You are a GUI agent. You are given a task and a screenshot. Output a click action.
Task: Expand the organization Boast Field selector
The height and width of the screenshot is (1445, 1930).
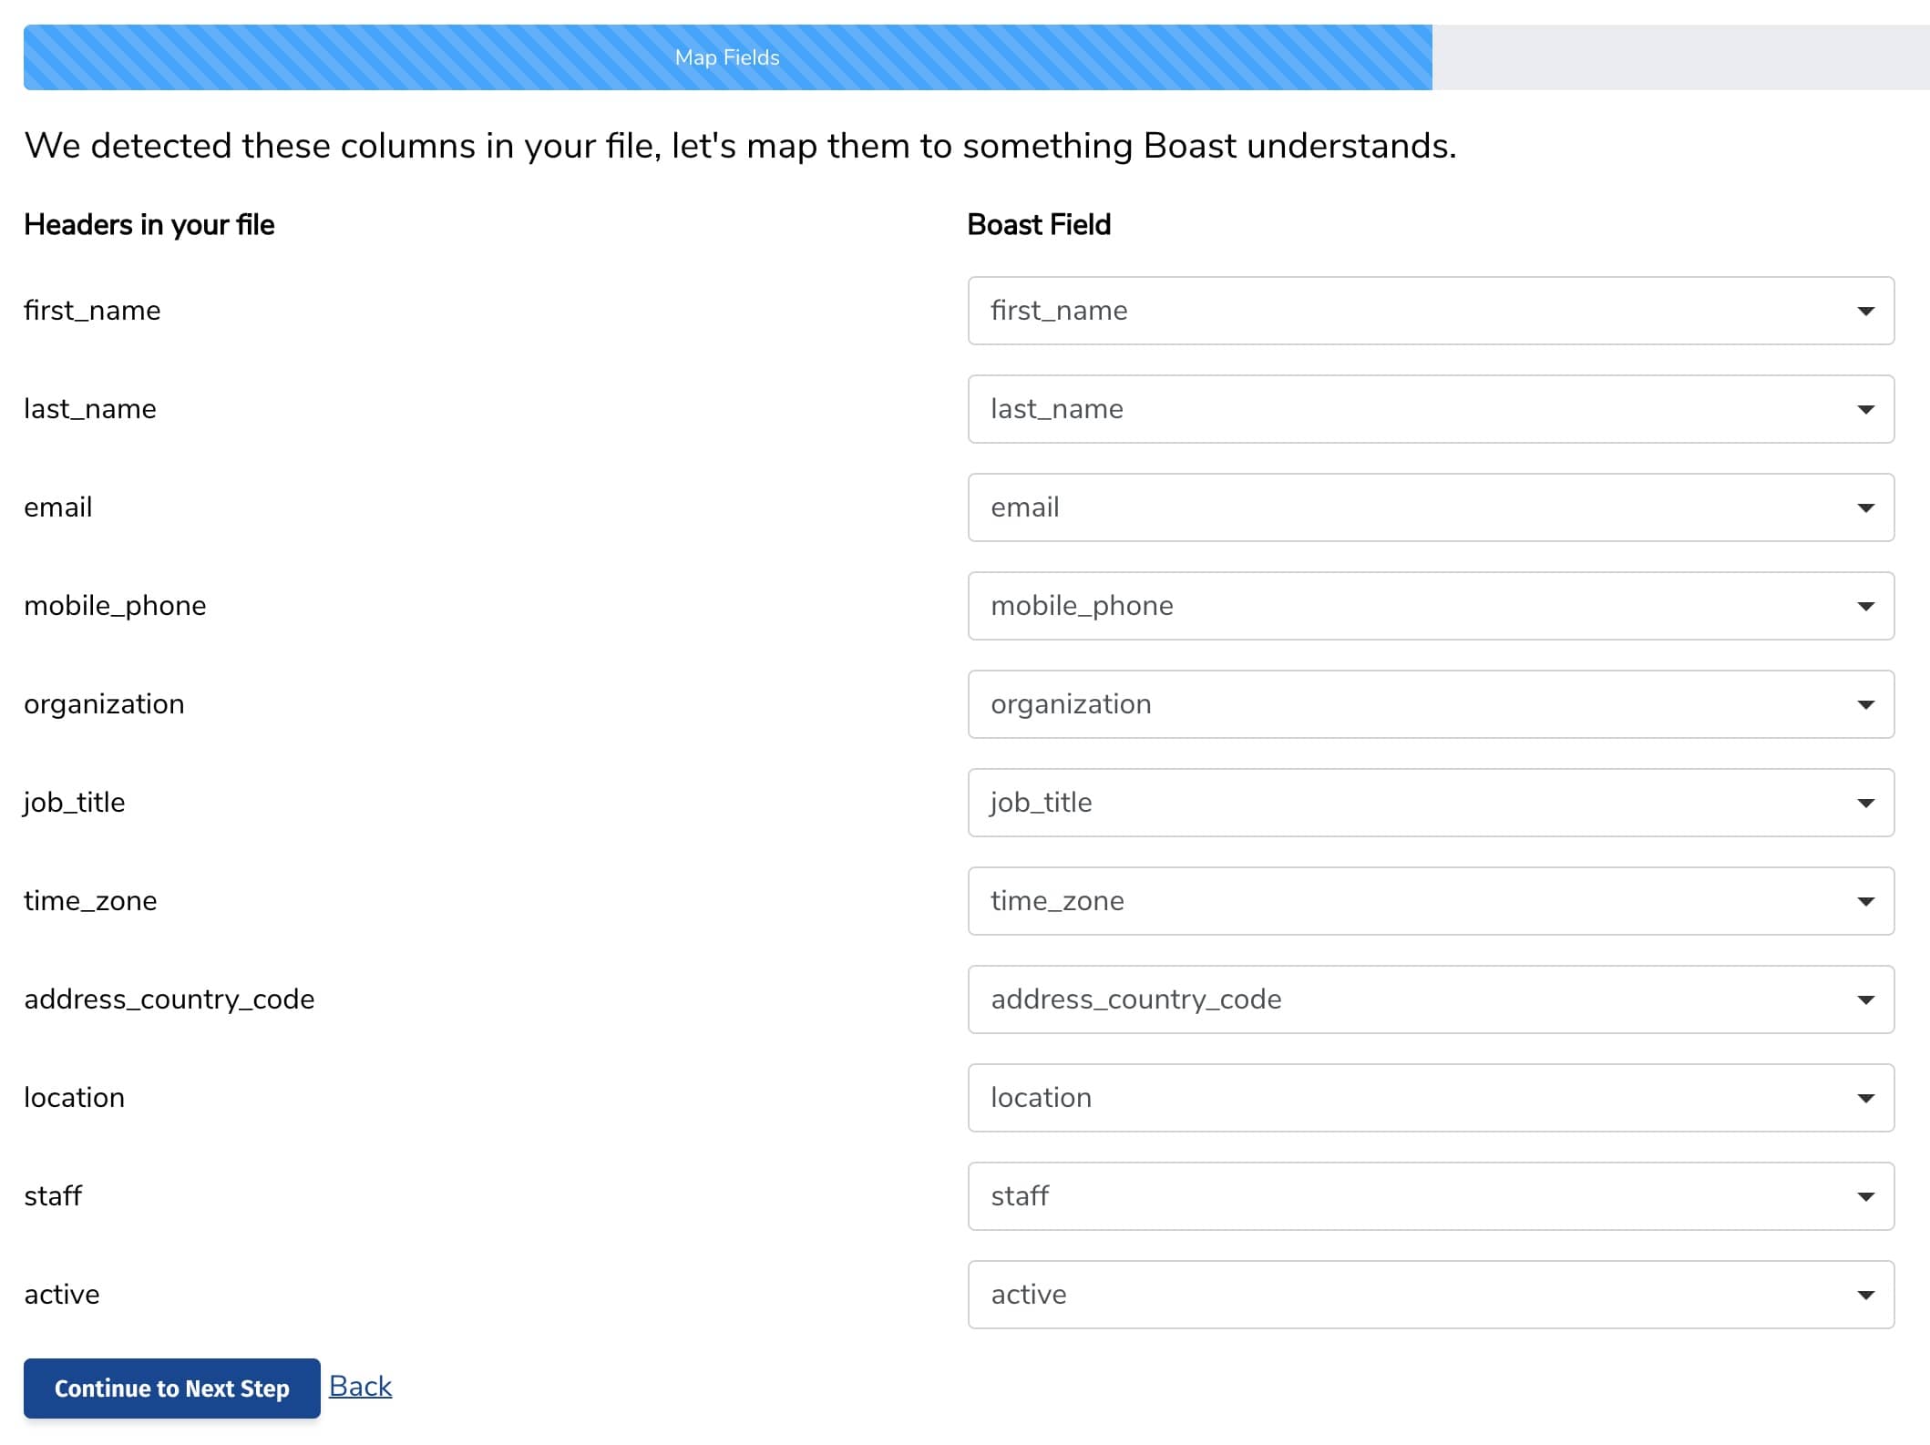click(x=1431, y=704)
